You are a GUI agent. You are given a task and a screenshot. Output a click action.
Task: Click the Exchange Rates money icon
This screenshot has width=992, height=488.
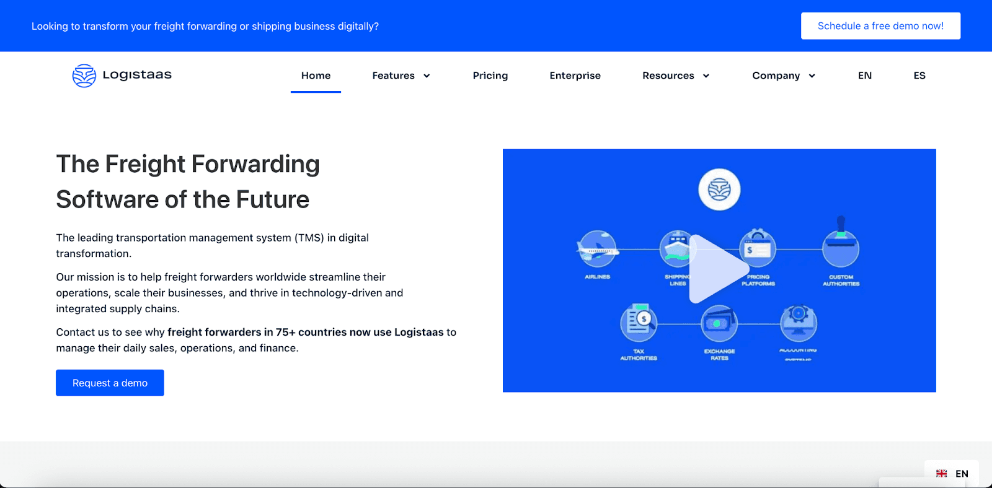719,323
